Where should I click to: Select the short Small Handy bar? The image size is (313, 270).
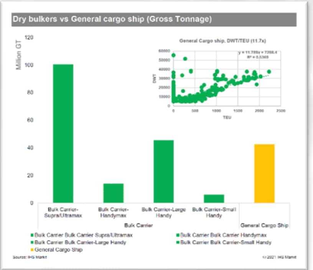tap(214, 198)
